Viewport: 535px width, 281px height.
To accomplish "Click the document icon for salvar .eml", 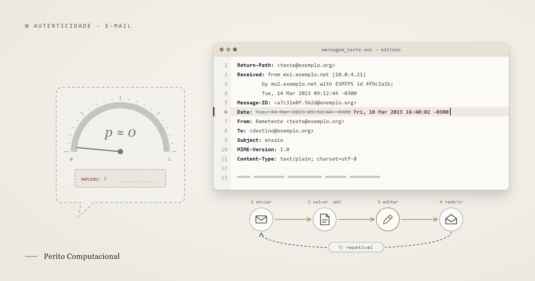I will coord(325,219).
